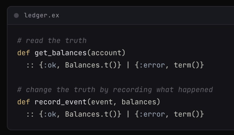Image resolution: width=234 pixels, height=135 pixels.
Task: Click the first def keyword before get_balances
Action: [24, 53]
